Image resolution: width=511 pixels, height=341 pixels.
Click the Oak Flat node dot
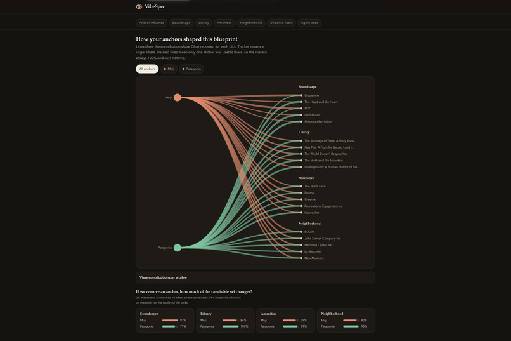(x=301, y=147)
